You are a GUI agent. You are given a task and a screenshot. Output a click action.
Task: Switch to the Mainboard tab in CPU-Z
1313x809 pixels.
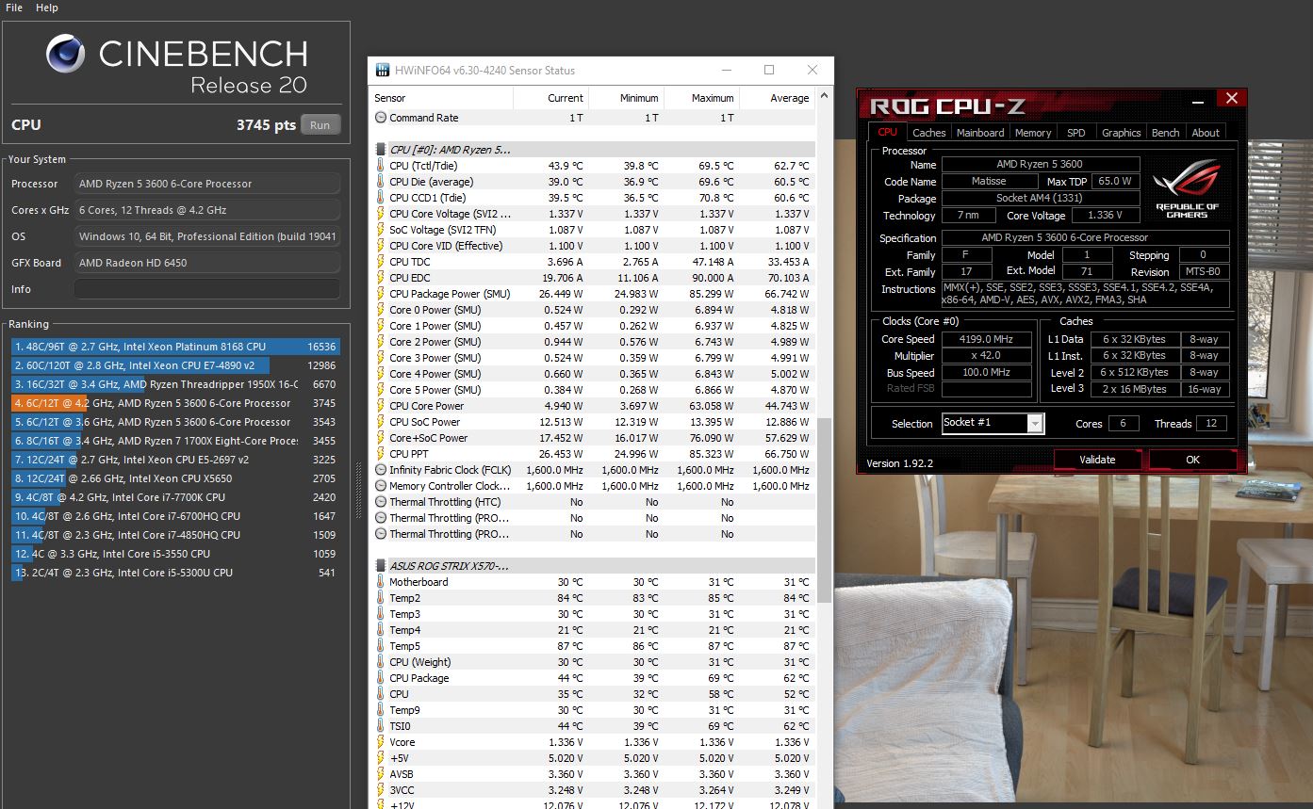(980, 133)
